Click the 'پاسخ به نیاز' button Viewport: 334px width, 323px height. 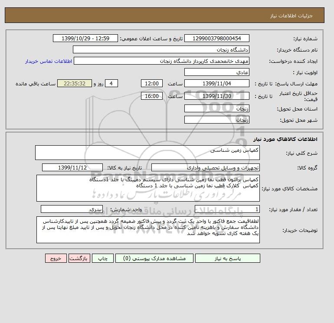coord(227,258)
